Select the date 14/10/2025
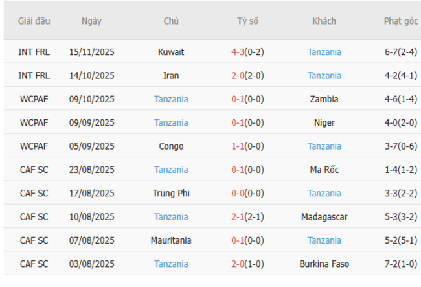Image resolution: width=421 pixels, height=287 pixels. click(91, 75)
